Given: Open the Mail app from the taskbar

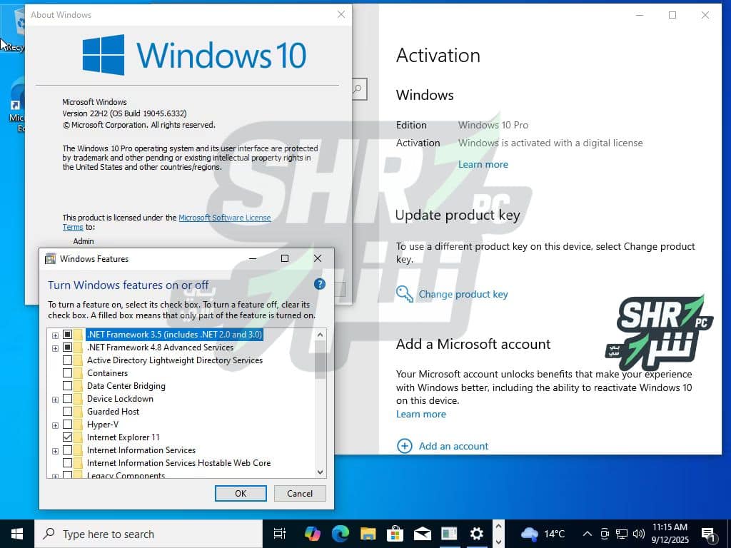Looking at the screenshot, I should point(423,534).
